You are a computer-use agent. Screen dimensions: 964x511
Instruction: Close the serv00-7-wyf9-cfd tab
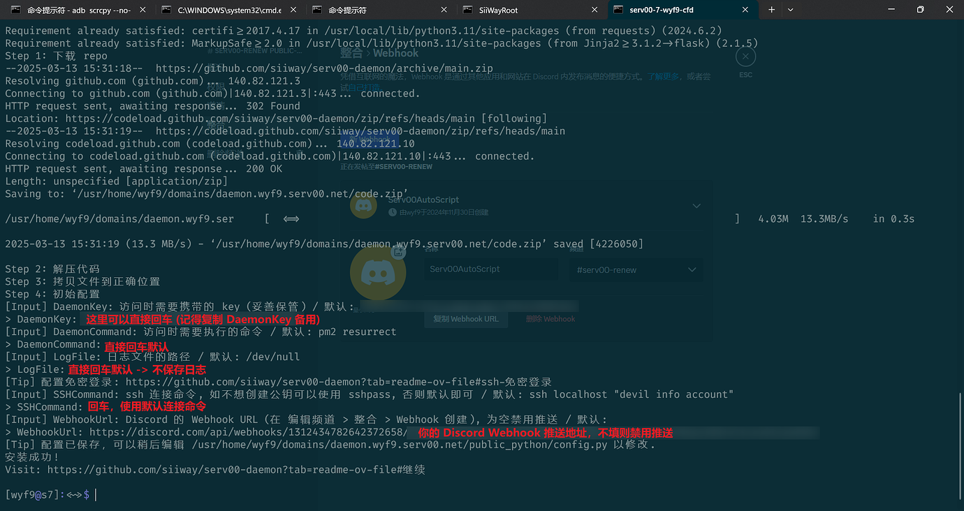pyautogui.click(x=745, y=10)
